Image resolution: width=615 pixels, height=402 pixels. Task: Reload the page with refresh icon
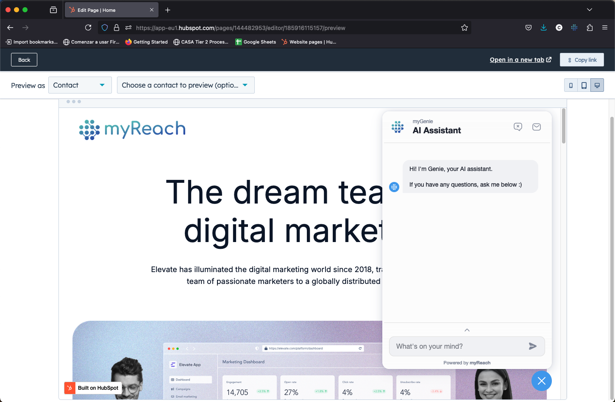click(88, 28)
